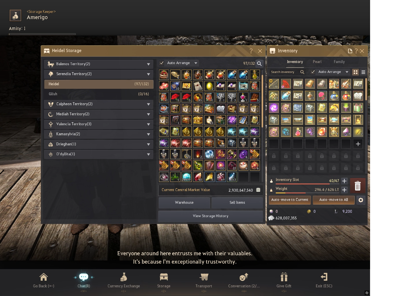399x296 pixels.
Task: Open inventory Auto Arrange dropdown arrow
Action: coord(347,72)
